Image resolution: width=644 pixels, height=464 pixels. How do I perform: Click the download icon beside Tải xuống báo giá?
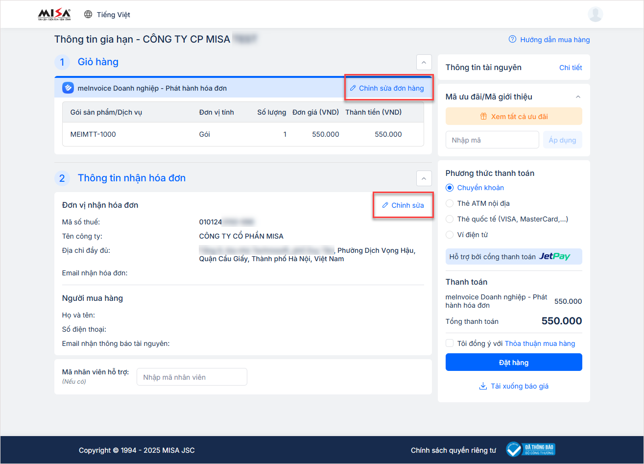[x=483, y=386]
